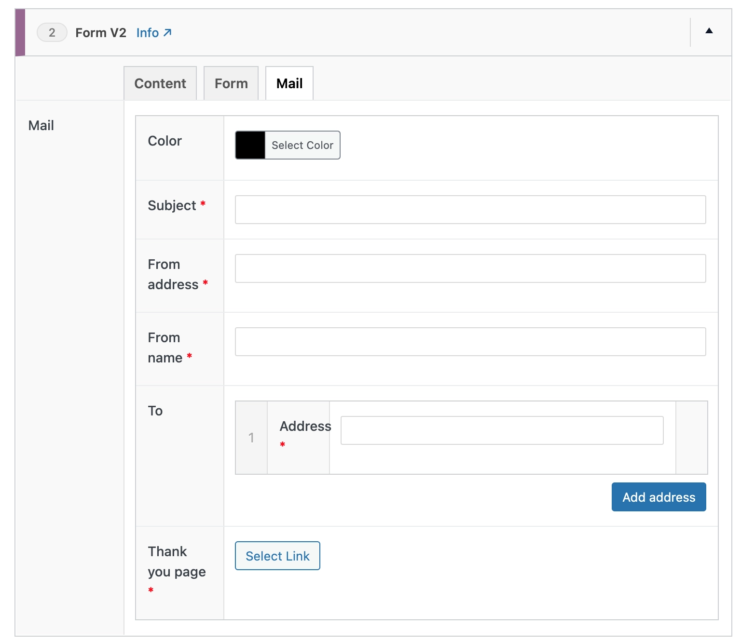This screenshot has height=641, width=741.
Task: Focus the Subject input field
Action: click(x=470, y=210)
